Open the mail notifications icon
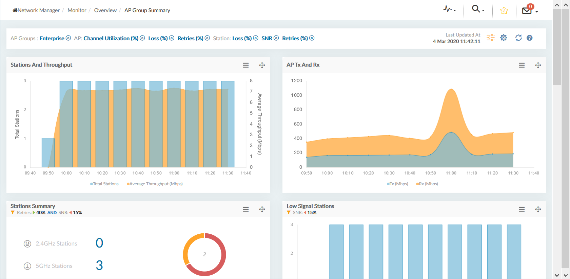 click(x=527, y=10)
